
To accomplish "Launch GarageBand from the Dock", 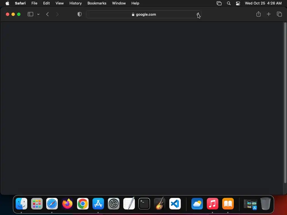I will 159,204.
